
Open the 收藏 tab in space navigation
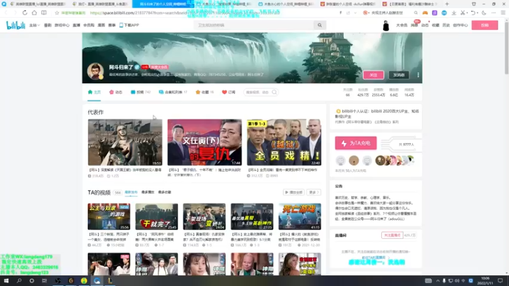(204, 92)
